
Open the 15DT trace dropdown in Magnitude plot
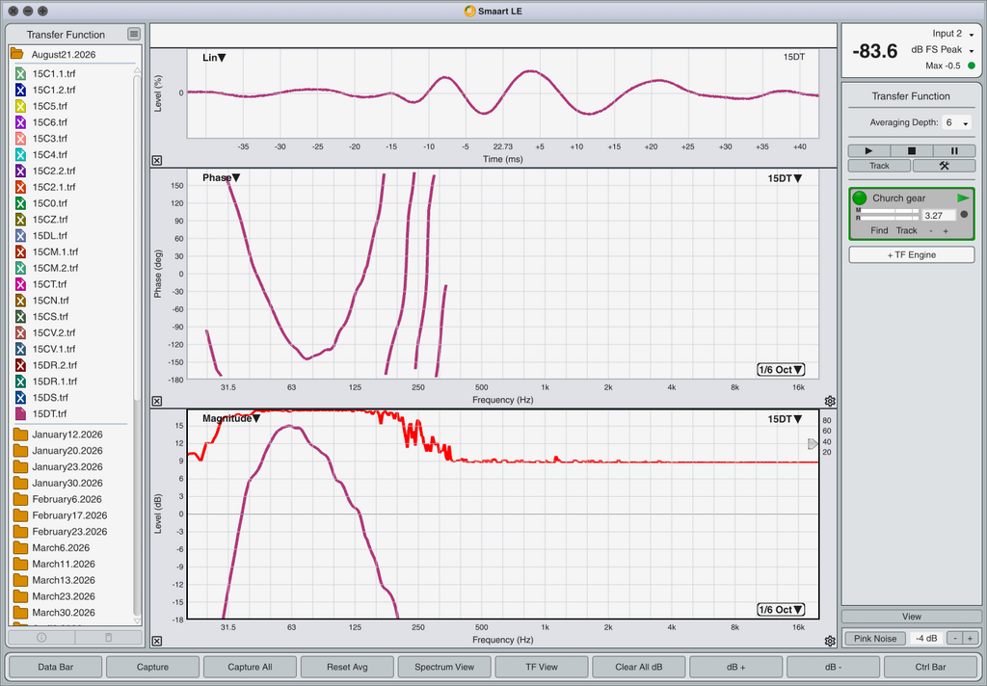tap(785, 418)
